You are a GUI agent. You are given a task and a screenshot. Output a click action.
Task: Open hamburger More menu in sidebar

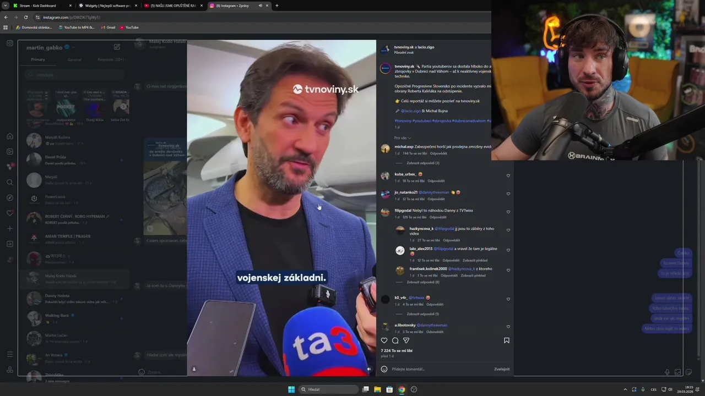coord(10,354)
